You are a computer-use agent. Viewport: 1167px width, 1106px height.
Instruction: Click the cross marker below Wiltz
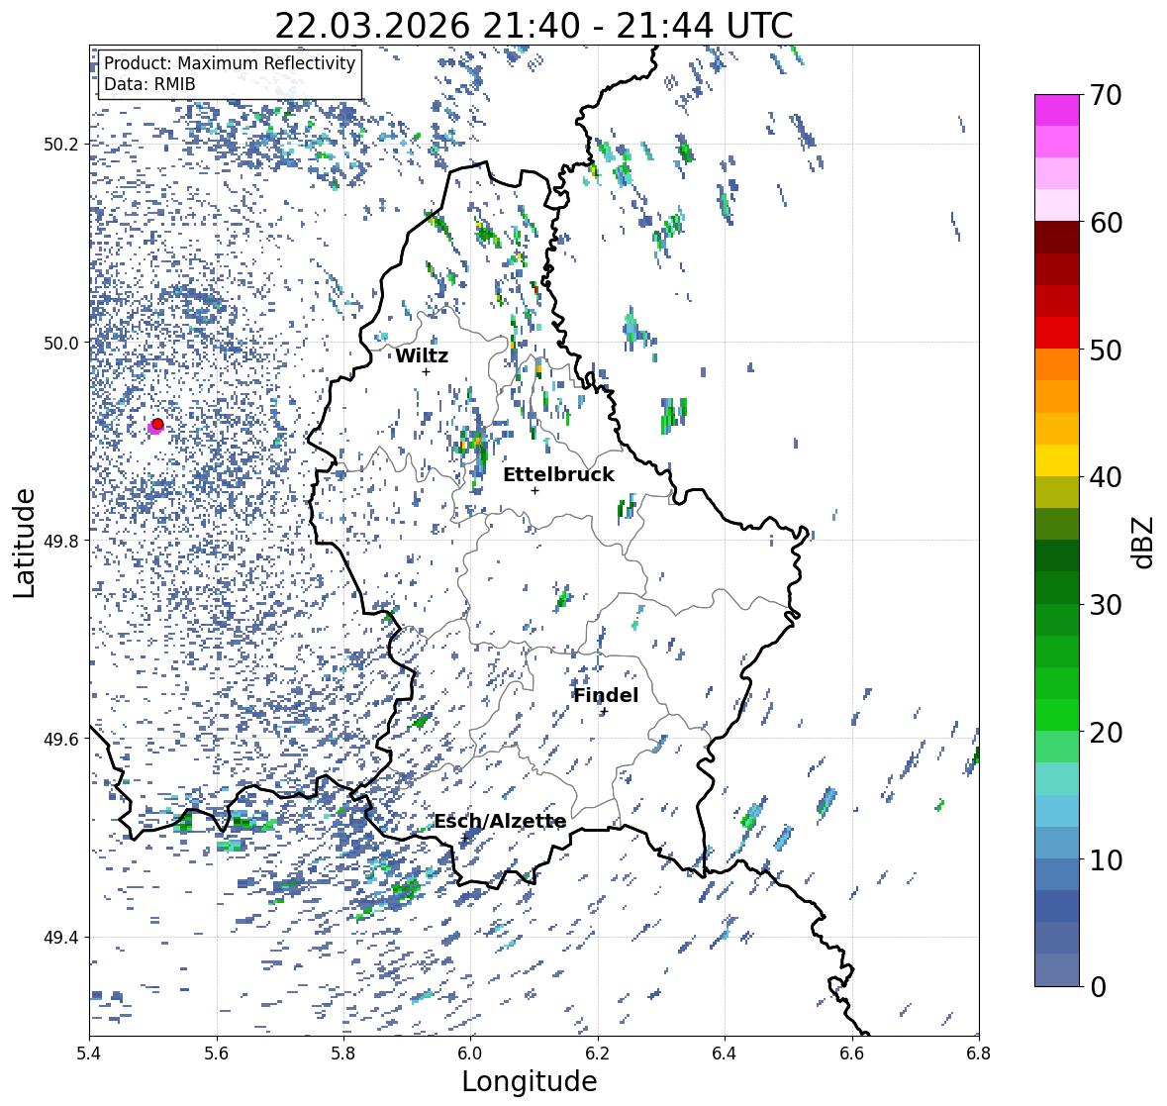pos(426,371)
